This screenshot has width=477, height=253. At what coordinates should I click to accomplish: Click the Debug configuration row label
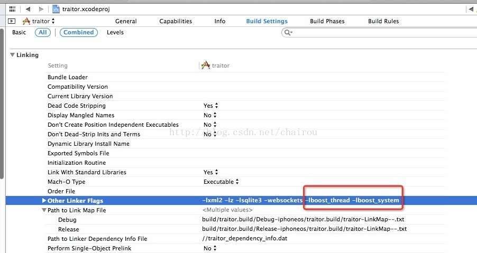pos(67,220)
